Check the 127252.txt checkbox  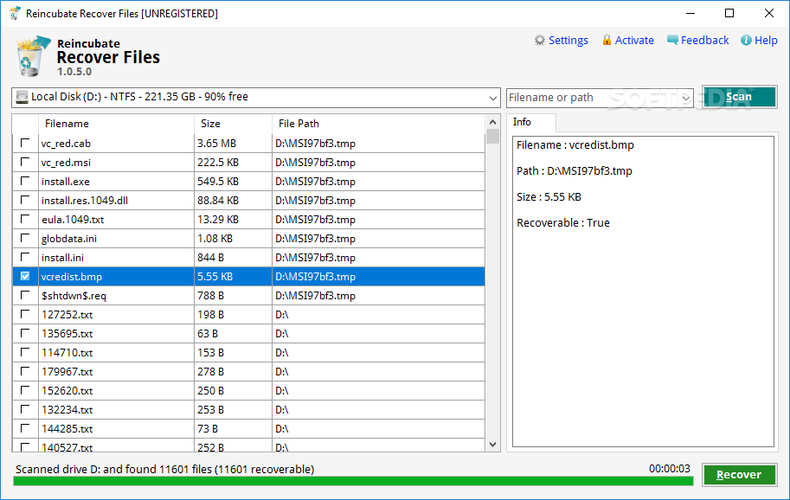(x=25, y=314)
